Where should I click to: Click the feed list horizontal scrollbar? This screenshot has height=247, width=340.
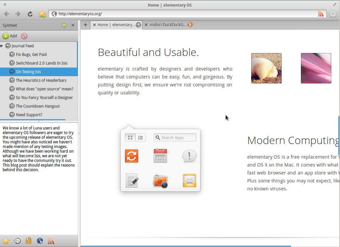(32, 120)
